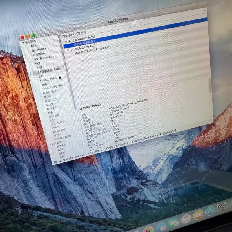
Task: Click the detail pane vertical scrollbar
Action: pos(210,86)
